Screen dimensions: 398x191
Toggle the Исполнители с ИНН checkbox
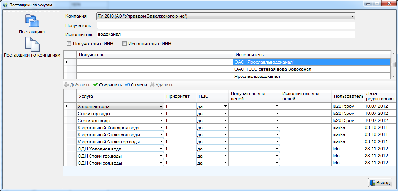pos(124,44)
